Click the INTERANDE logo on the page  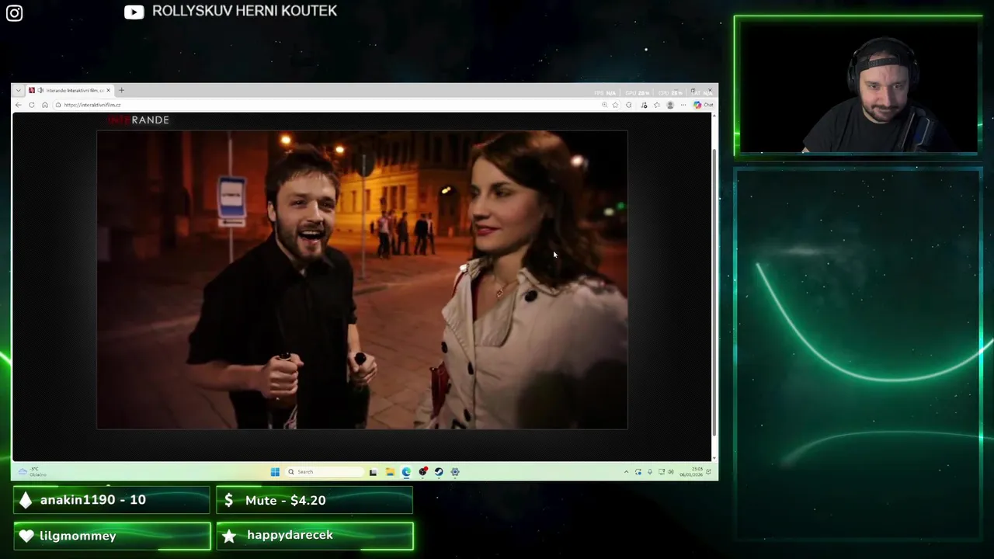138,120
